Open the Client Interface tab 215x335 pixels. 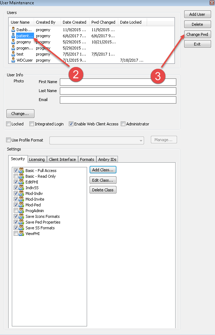pos(62,159)
